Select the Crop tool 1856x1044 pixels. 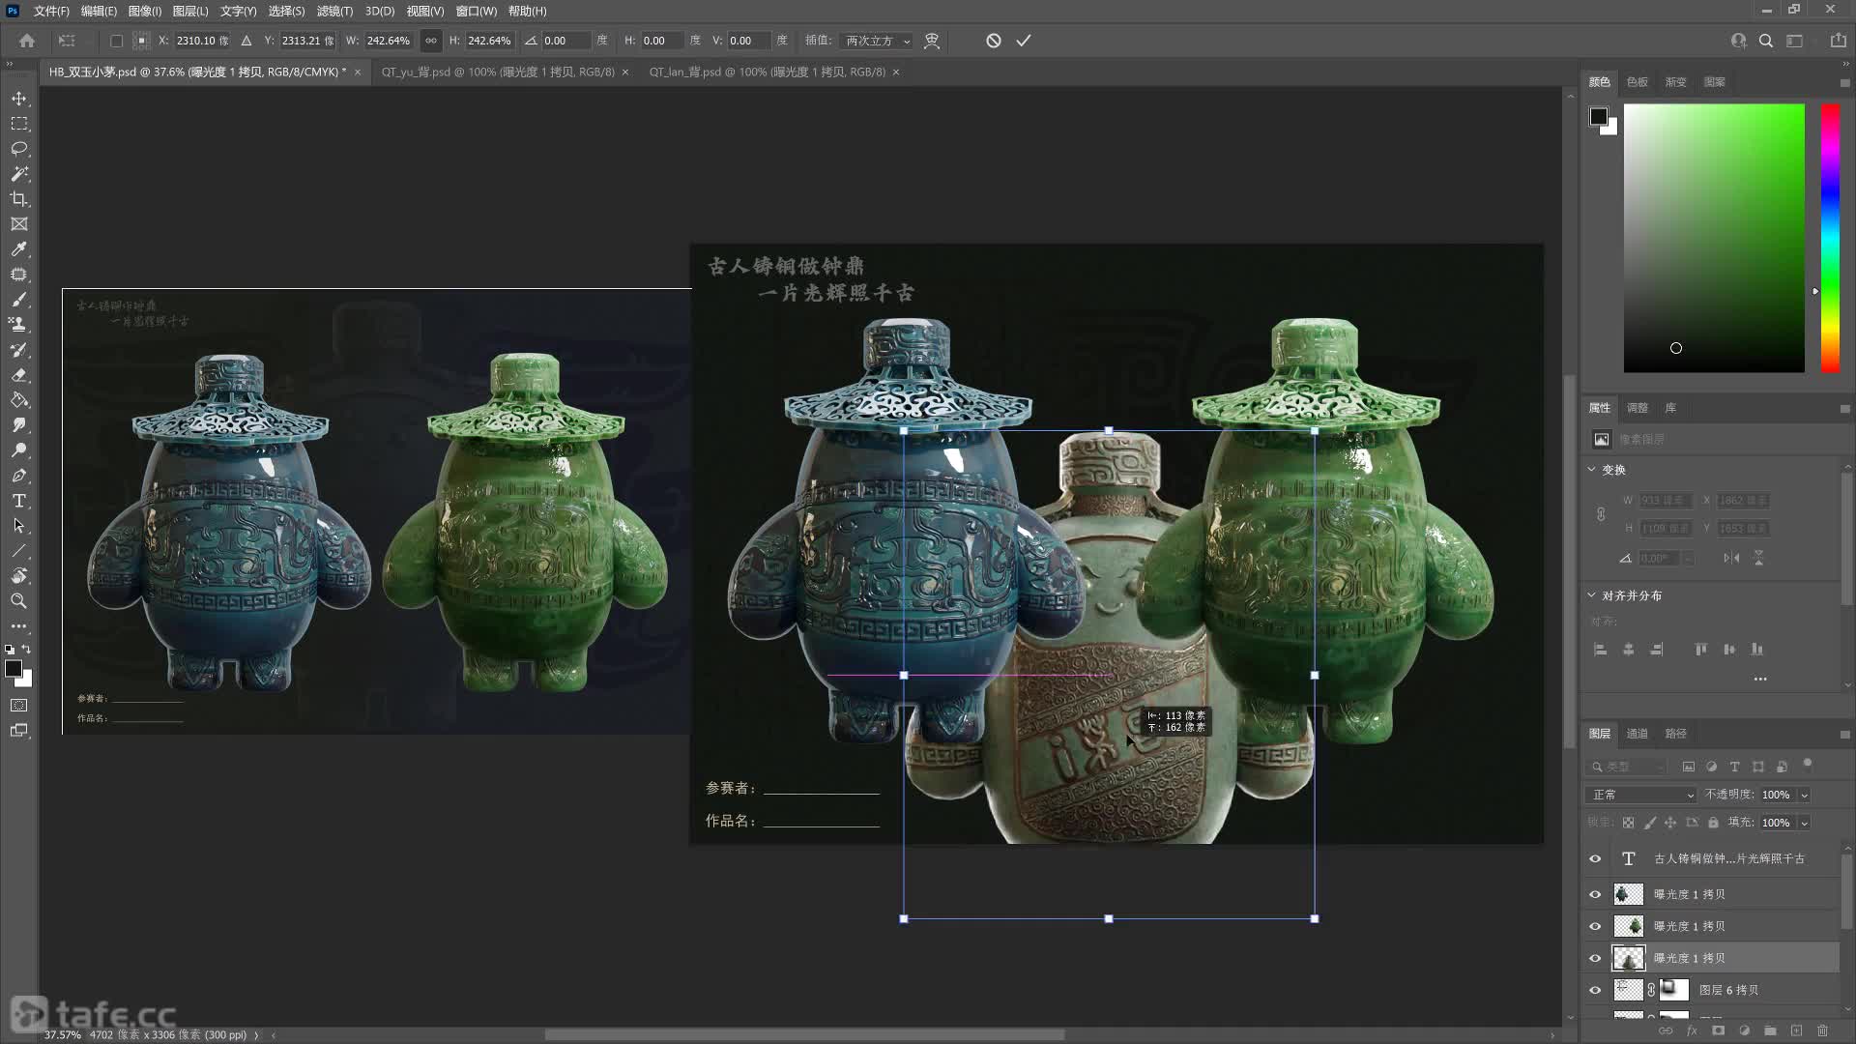pos(19,199)
